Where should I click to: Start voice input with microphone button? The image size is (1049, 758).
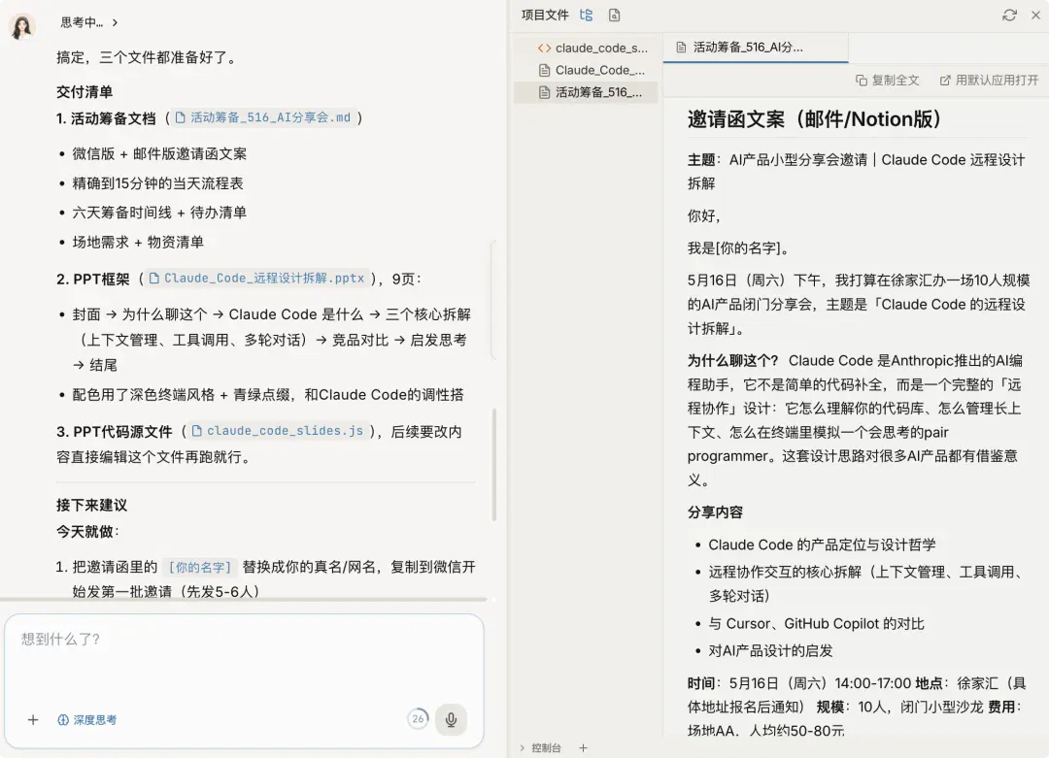[x=451, y=719]
